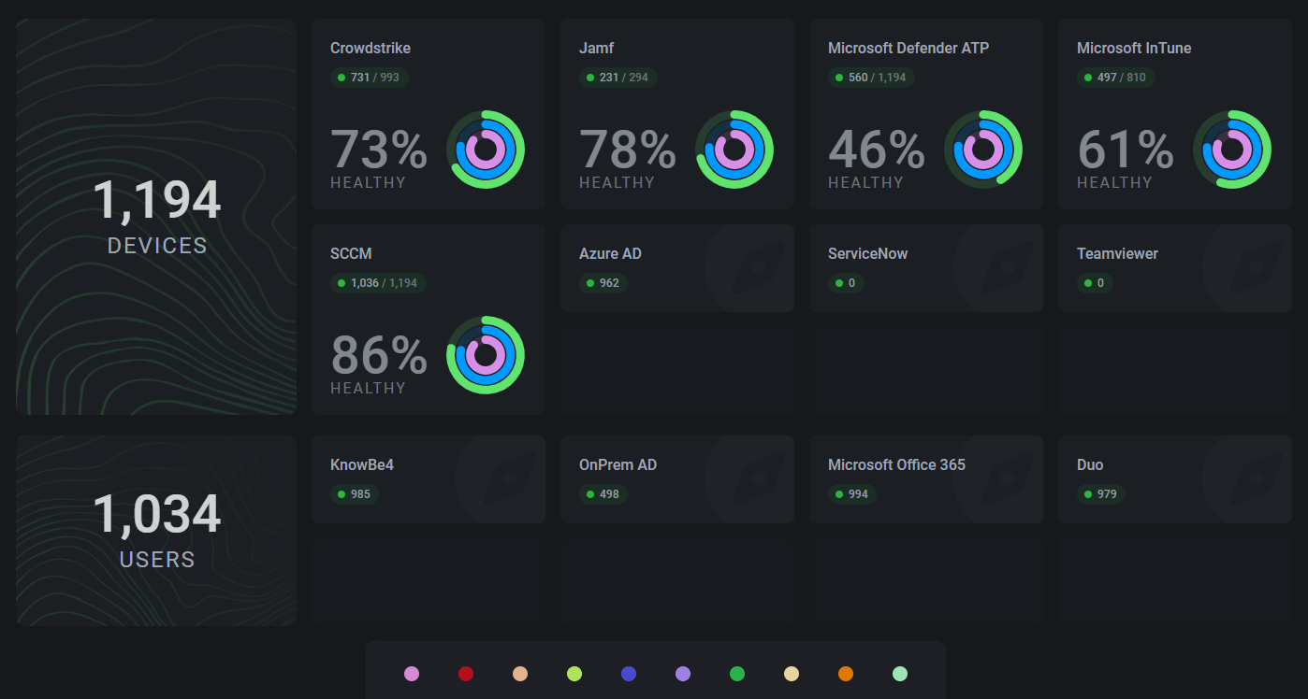Select the orange color swatch in the legend
The width and height of the screenshot is (1308, 699).
846,673
